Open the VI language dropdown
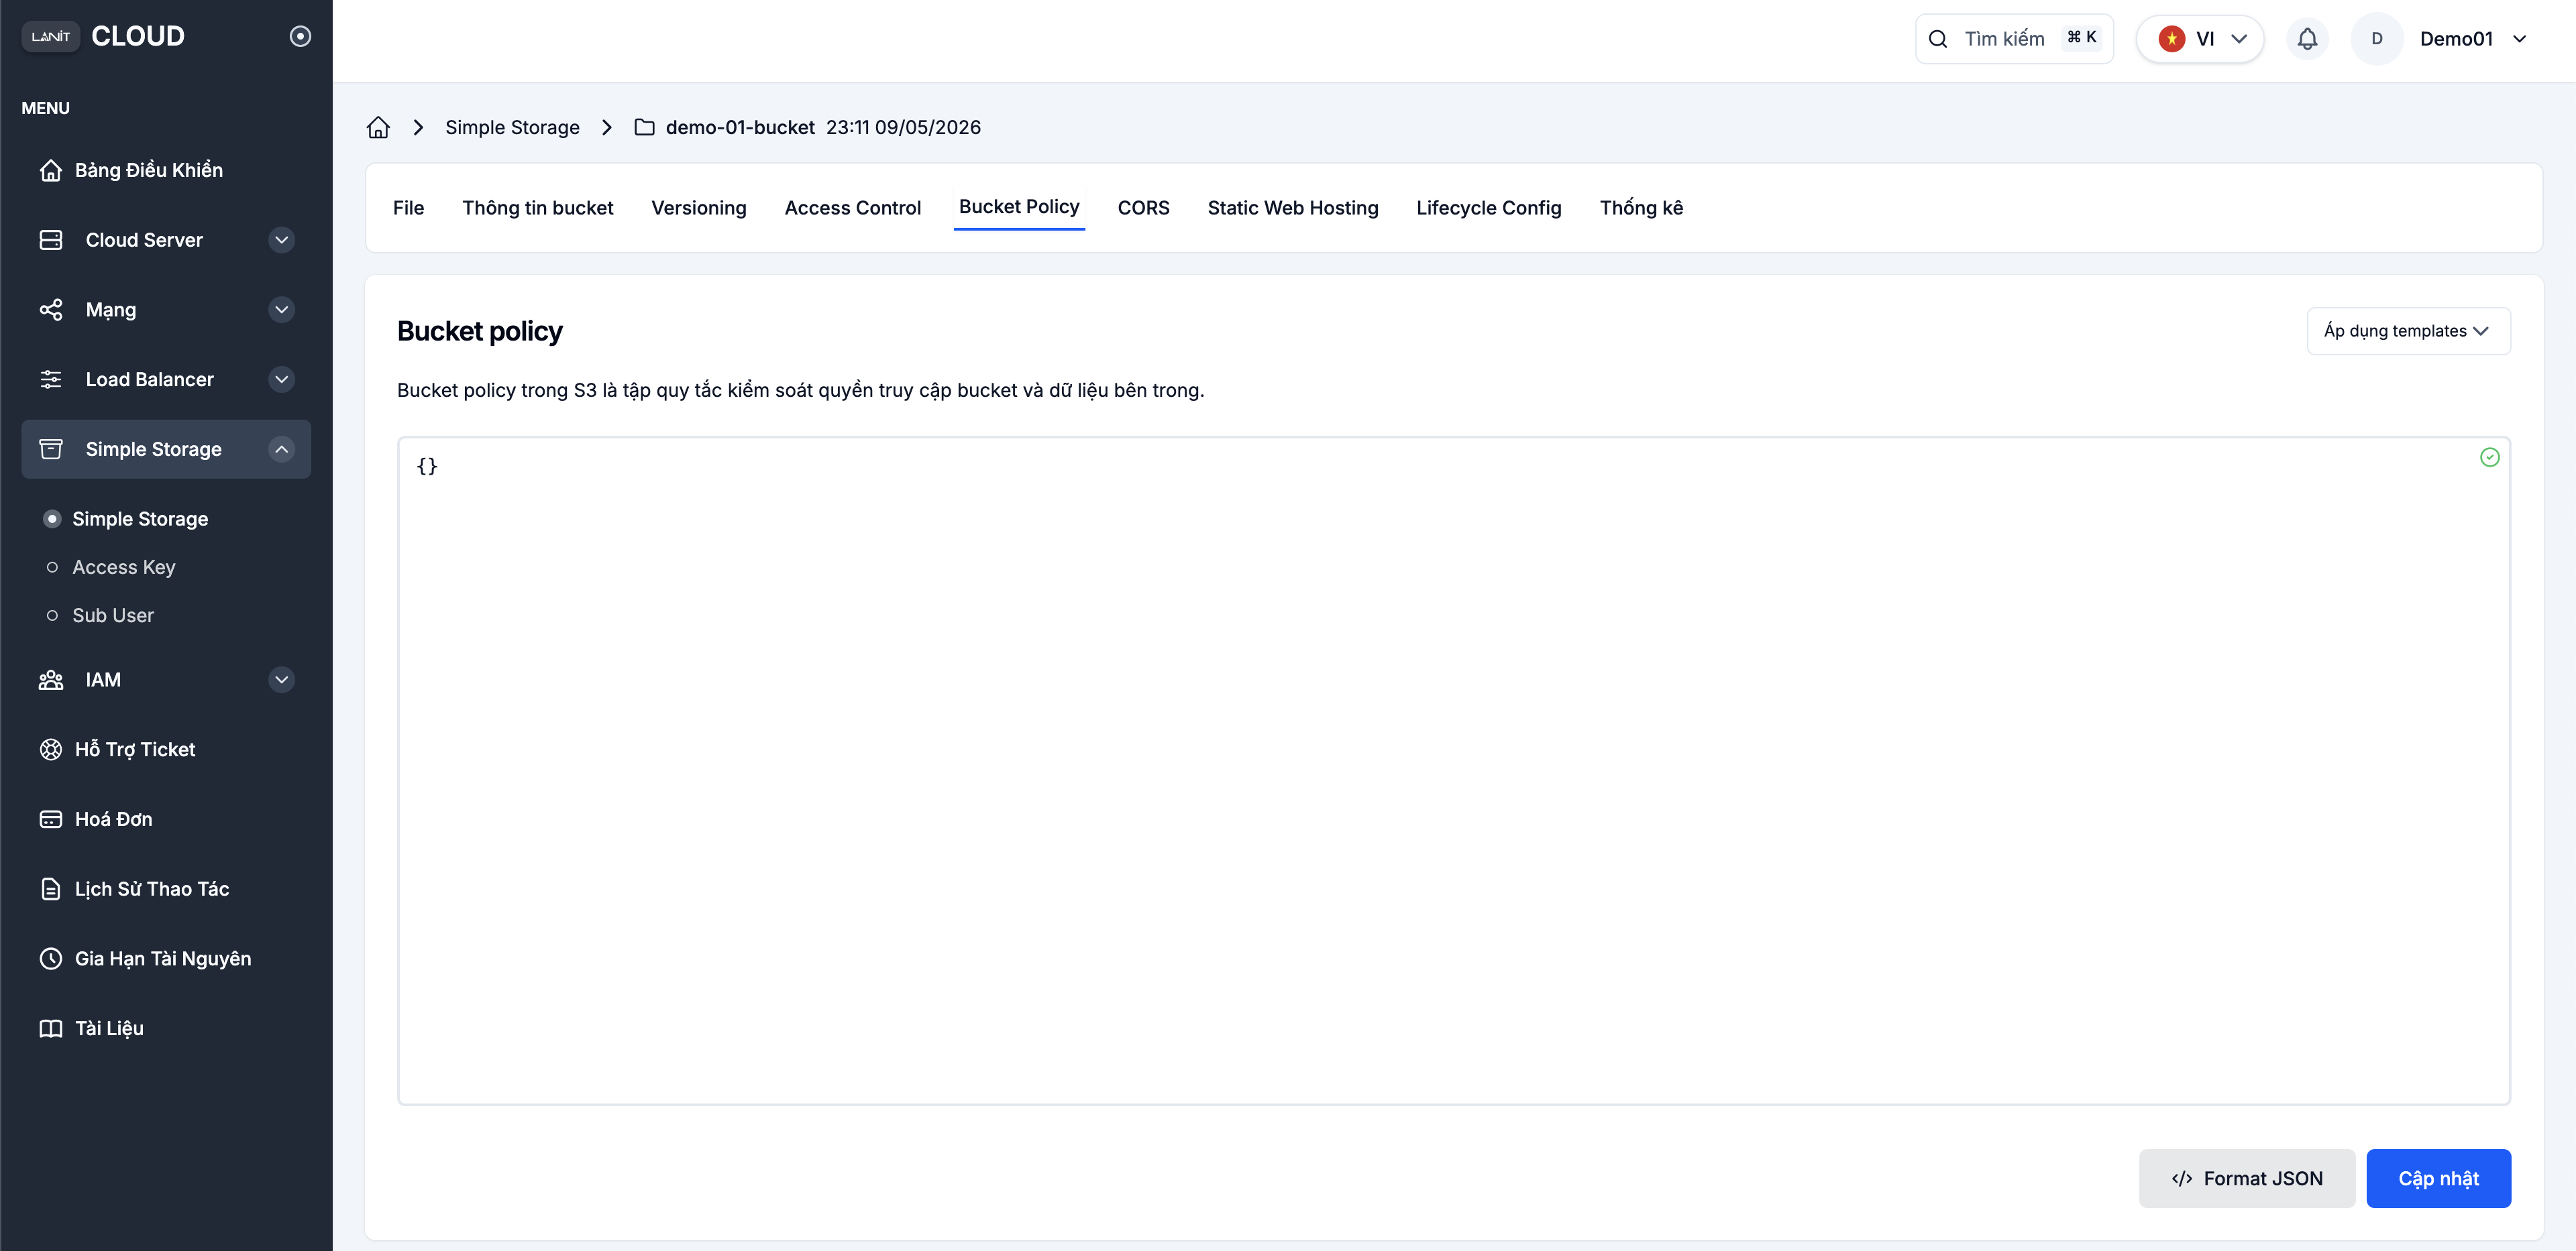 (x=2200, y=39)
